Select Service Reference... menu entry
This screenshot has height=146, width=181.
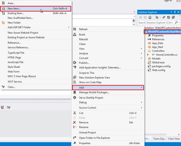36,48
